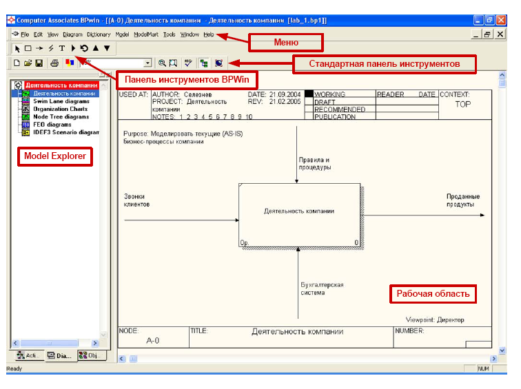This screenshot has height=389, width=521.
Task: Select Node Tree diagrams in tree
Action: [x=61, y=117]
